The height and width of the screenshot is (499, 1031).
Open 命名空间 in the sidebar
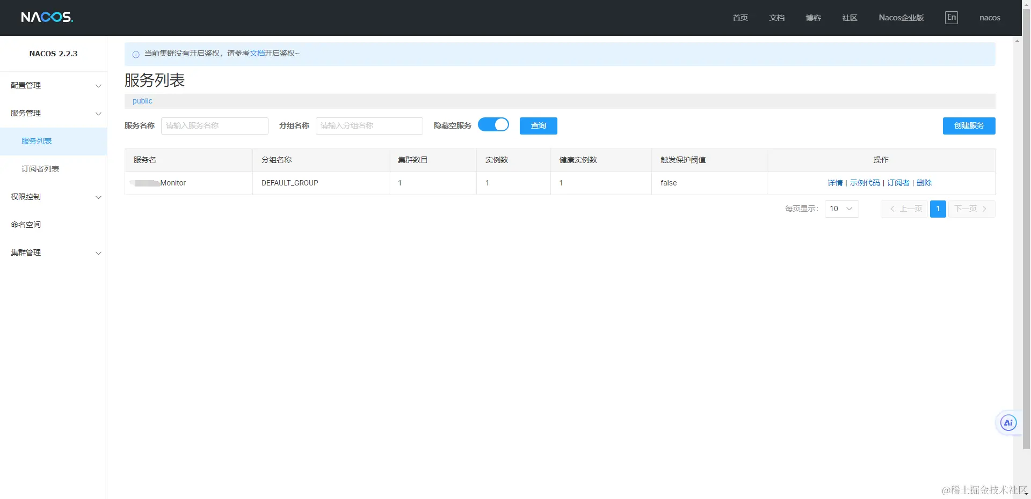click(x=54, y=225)
